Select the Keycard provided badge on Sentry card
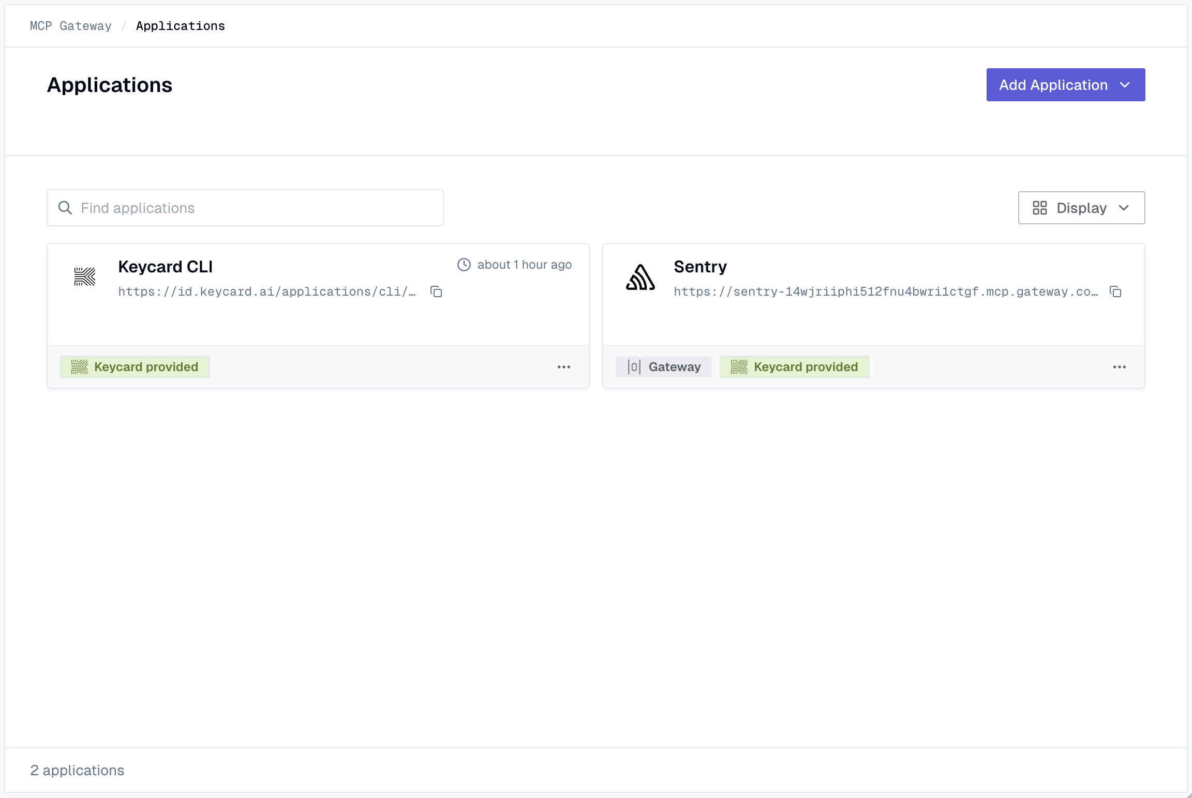 pyautogui.click(x=795, y=366)
